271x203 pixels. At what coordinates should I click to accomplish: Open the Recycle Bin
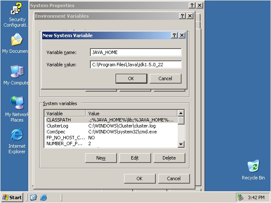(x=253, y=167)
